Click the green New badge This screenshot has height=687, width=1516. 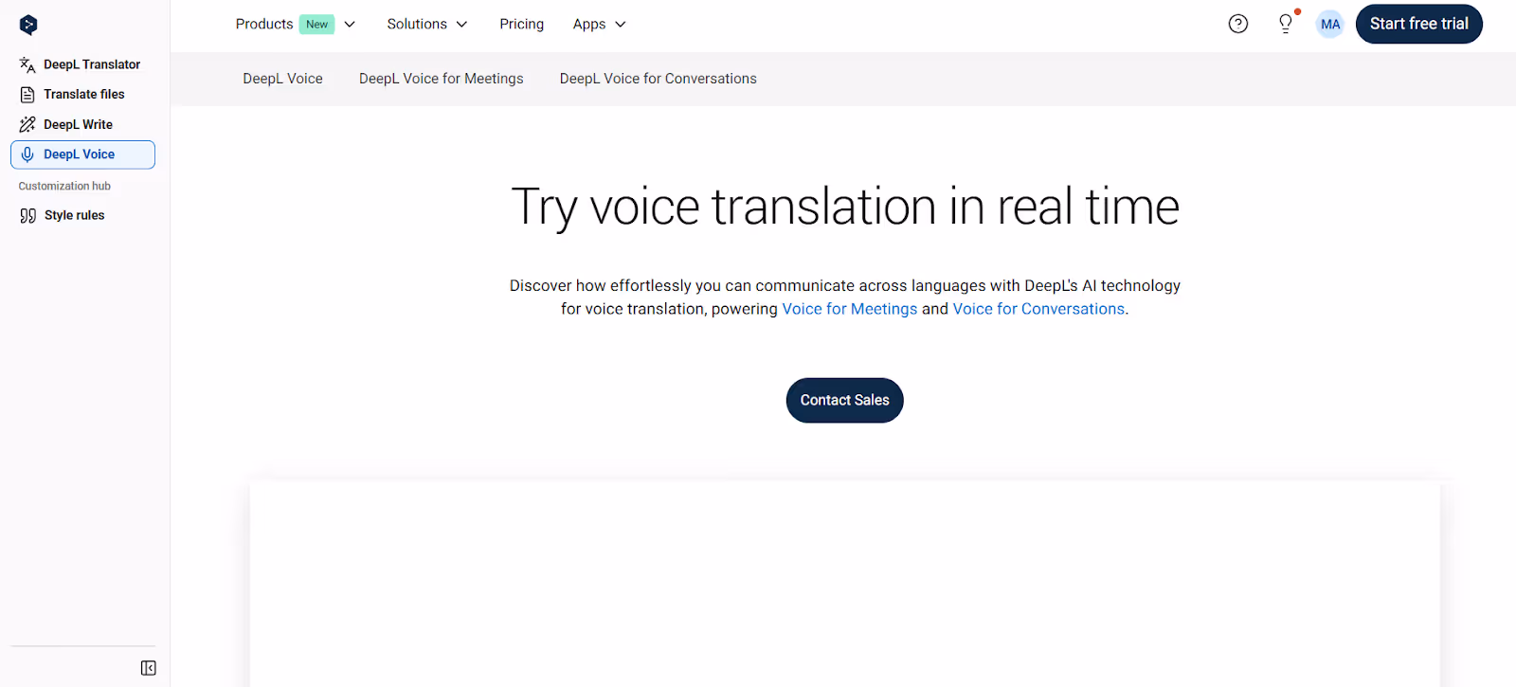(x=317, y=25)
